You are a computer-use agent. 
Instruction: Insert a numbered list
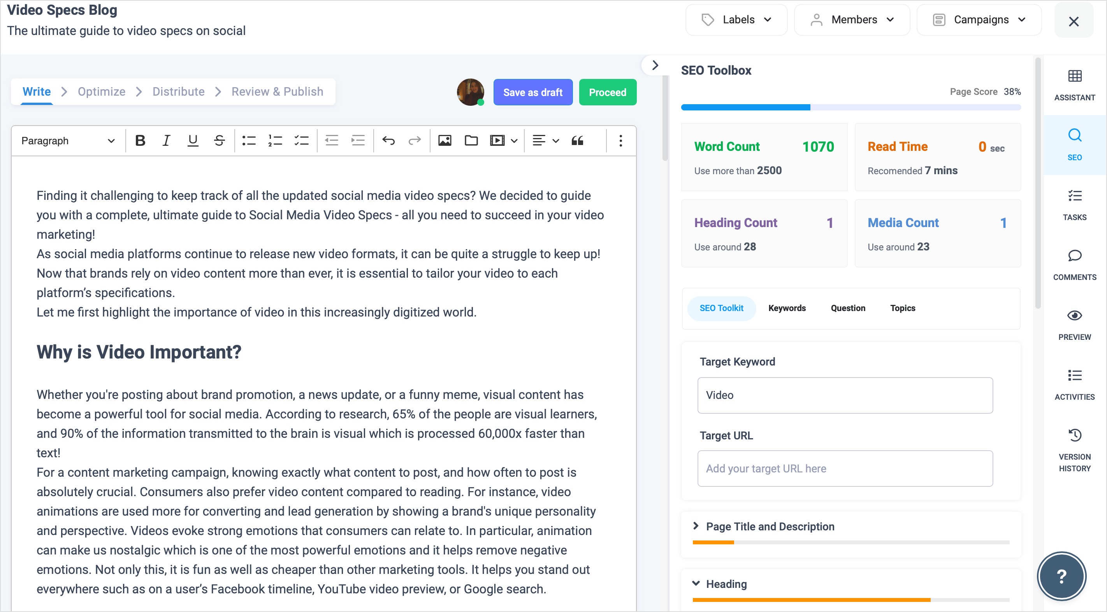(275, 141)
